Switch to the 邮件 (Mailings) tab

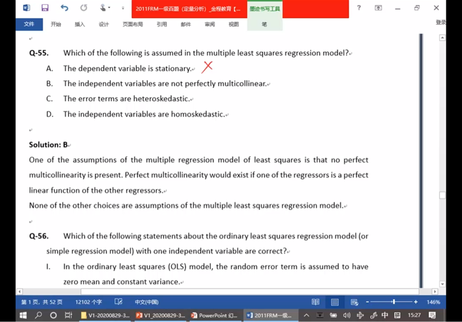(185, 24)
